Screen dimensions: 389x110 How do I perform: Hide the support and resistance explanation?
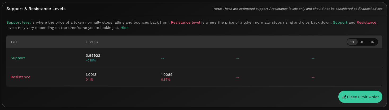click(124, 28)
